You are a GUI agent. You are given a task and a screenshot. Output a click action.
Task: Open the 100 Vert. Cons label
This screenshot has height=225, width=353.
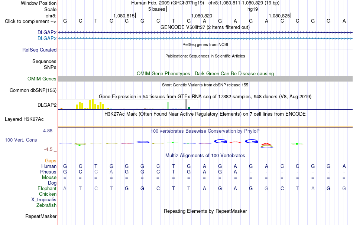click(21, 140)
